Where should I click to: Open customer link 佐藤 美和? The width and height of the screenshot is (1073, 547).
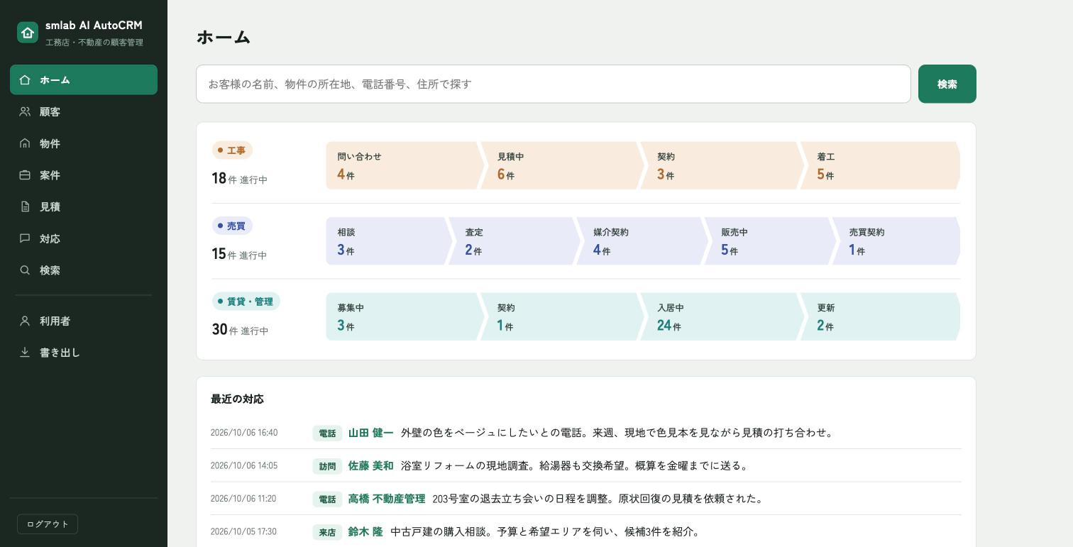click(370, 466)
